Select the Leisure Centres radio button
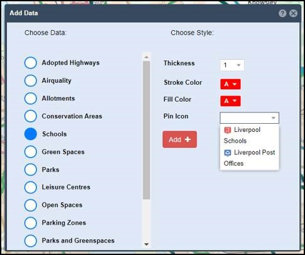 [x=31, y=187]
